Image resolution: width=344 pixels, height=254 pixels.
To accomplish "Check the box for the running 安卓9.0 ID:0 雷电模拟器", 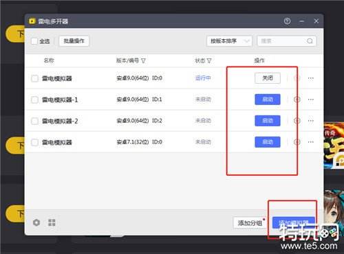I will [x=34, y=78].
